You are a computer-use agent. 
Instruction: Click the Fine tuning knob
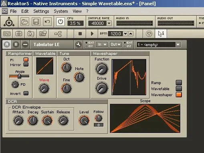(x=67, y=89)
